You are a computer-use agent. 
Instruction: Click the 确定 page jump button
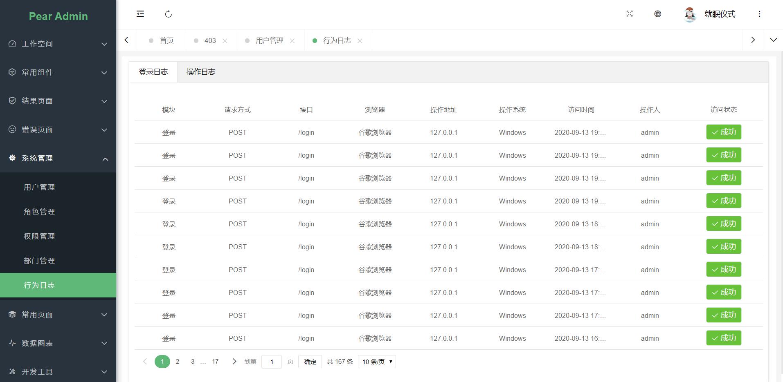click(x=310, y=362)
